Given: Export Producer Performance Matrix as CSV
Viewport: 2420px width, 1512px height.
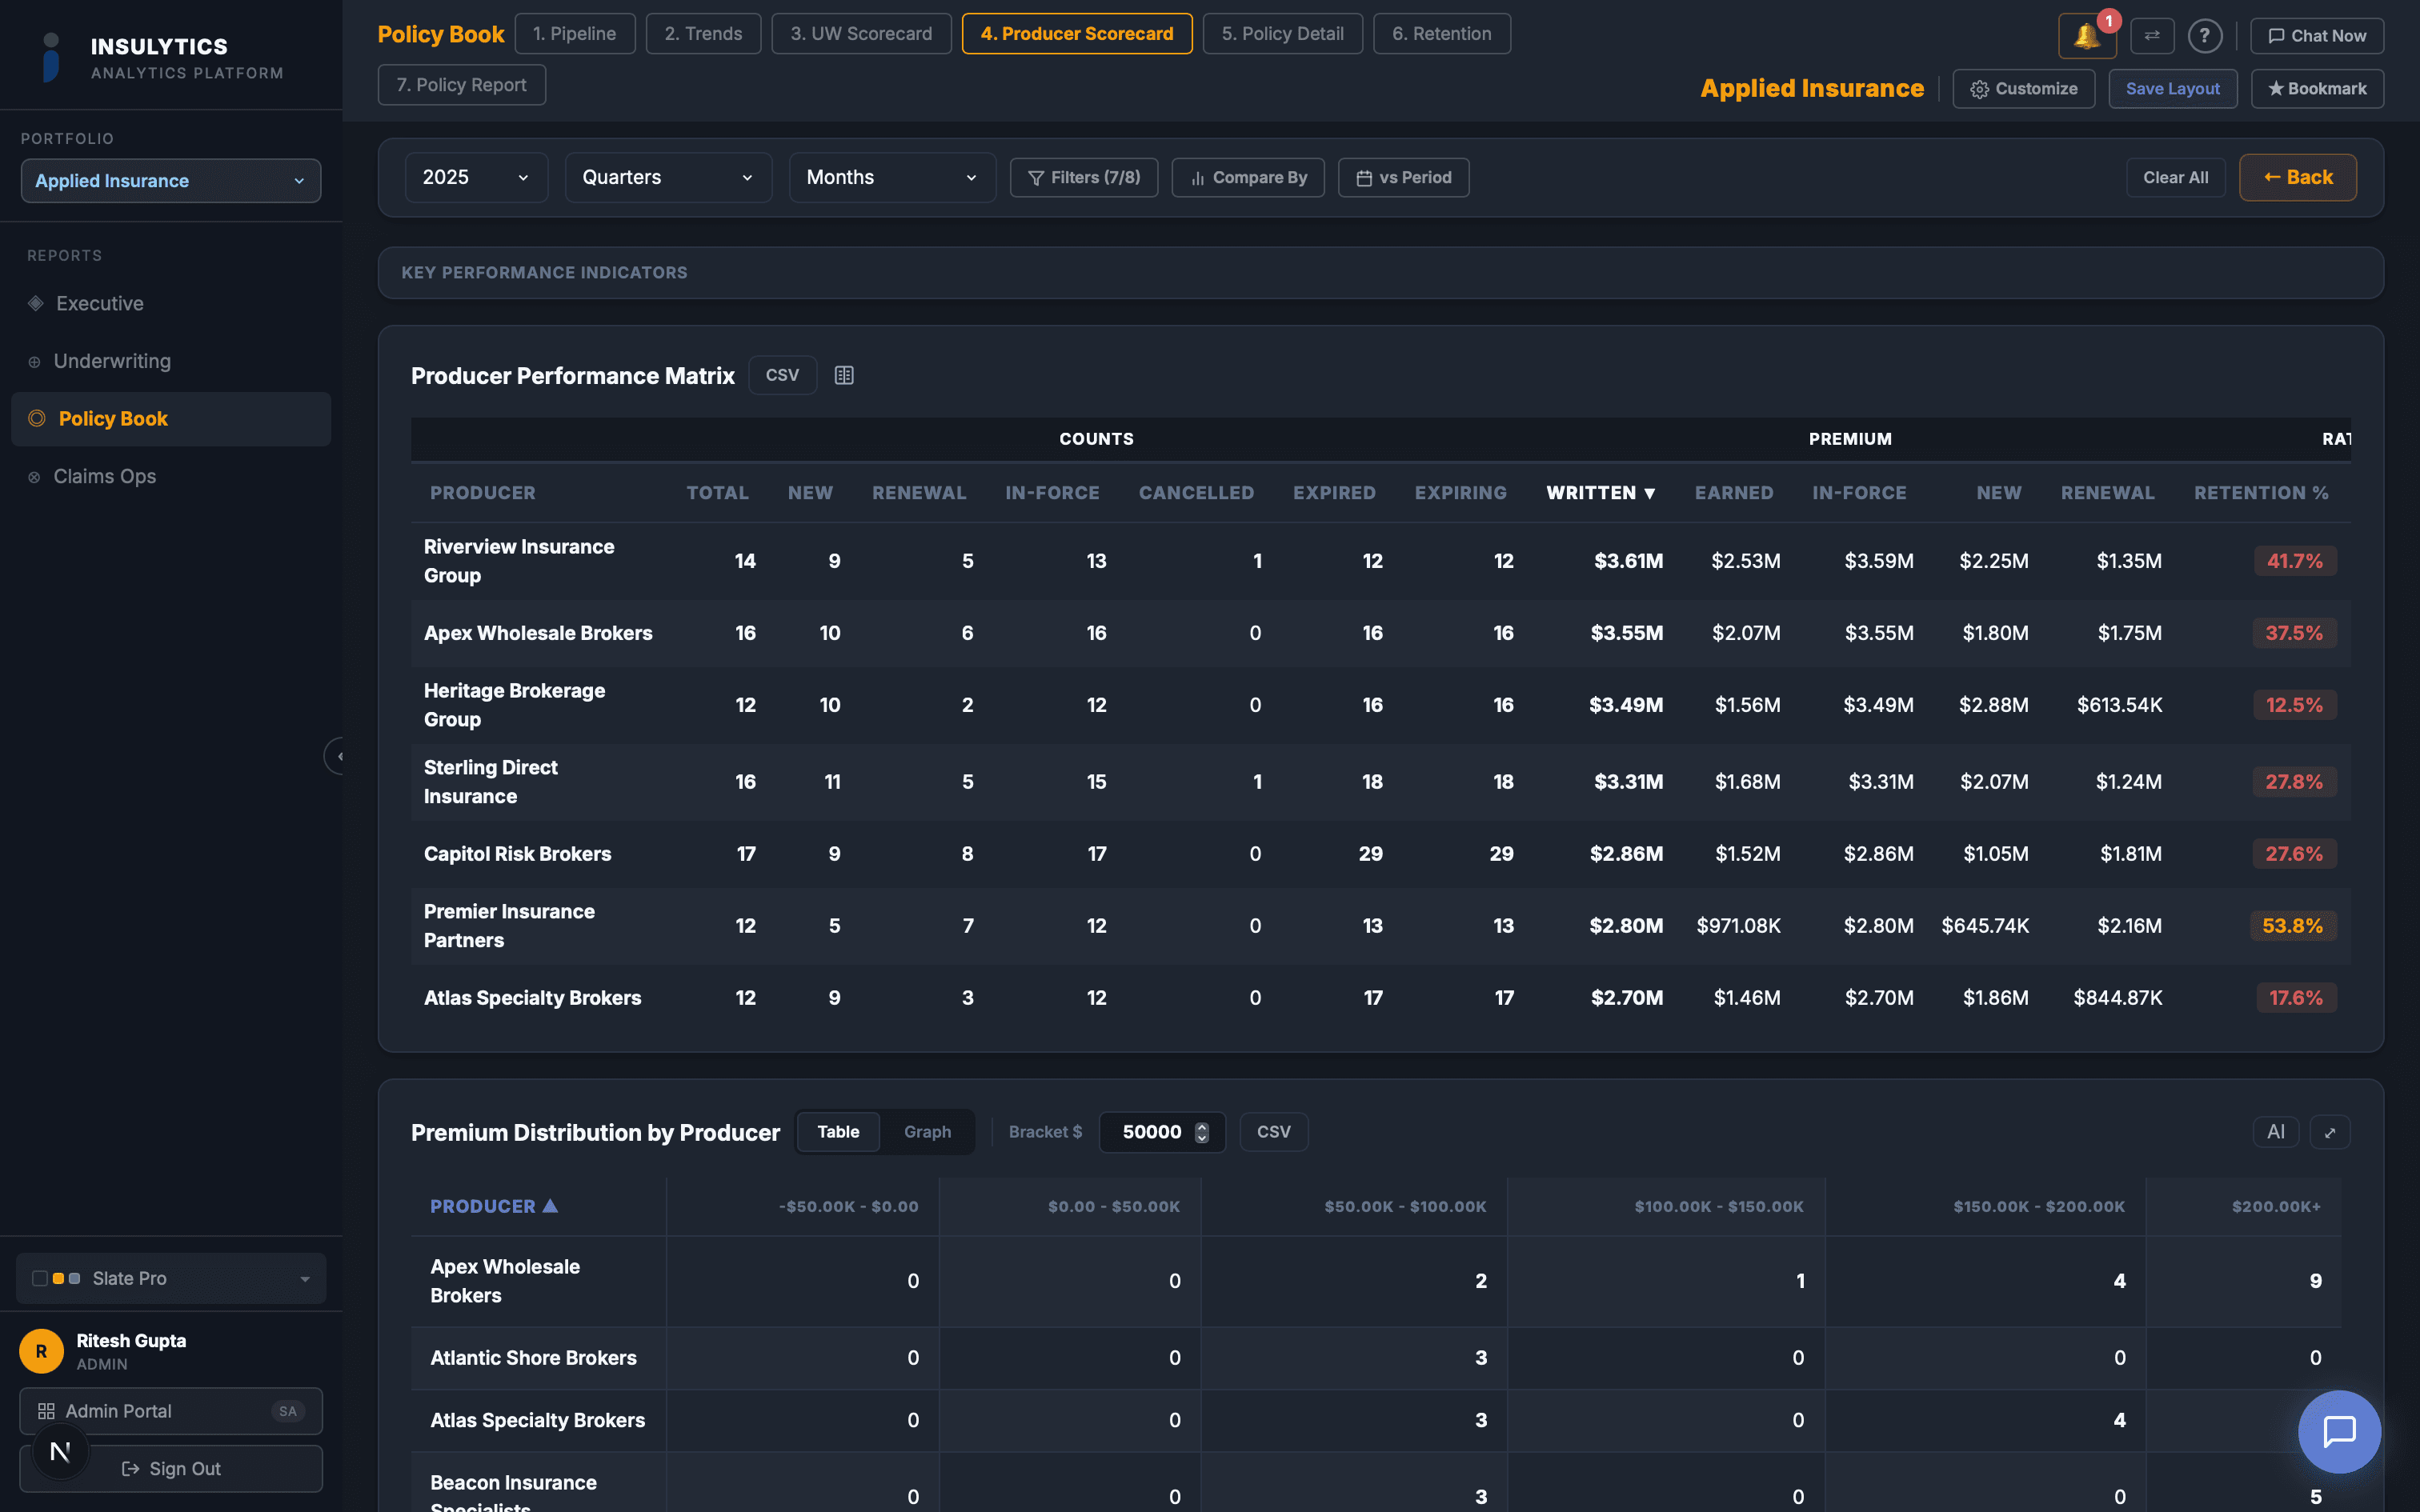Looking at the screenshot, I should tap(782, 375).
